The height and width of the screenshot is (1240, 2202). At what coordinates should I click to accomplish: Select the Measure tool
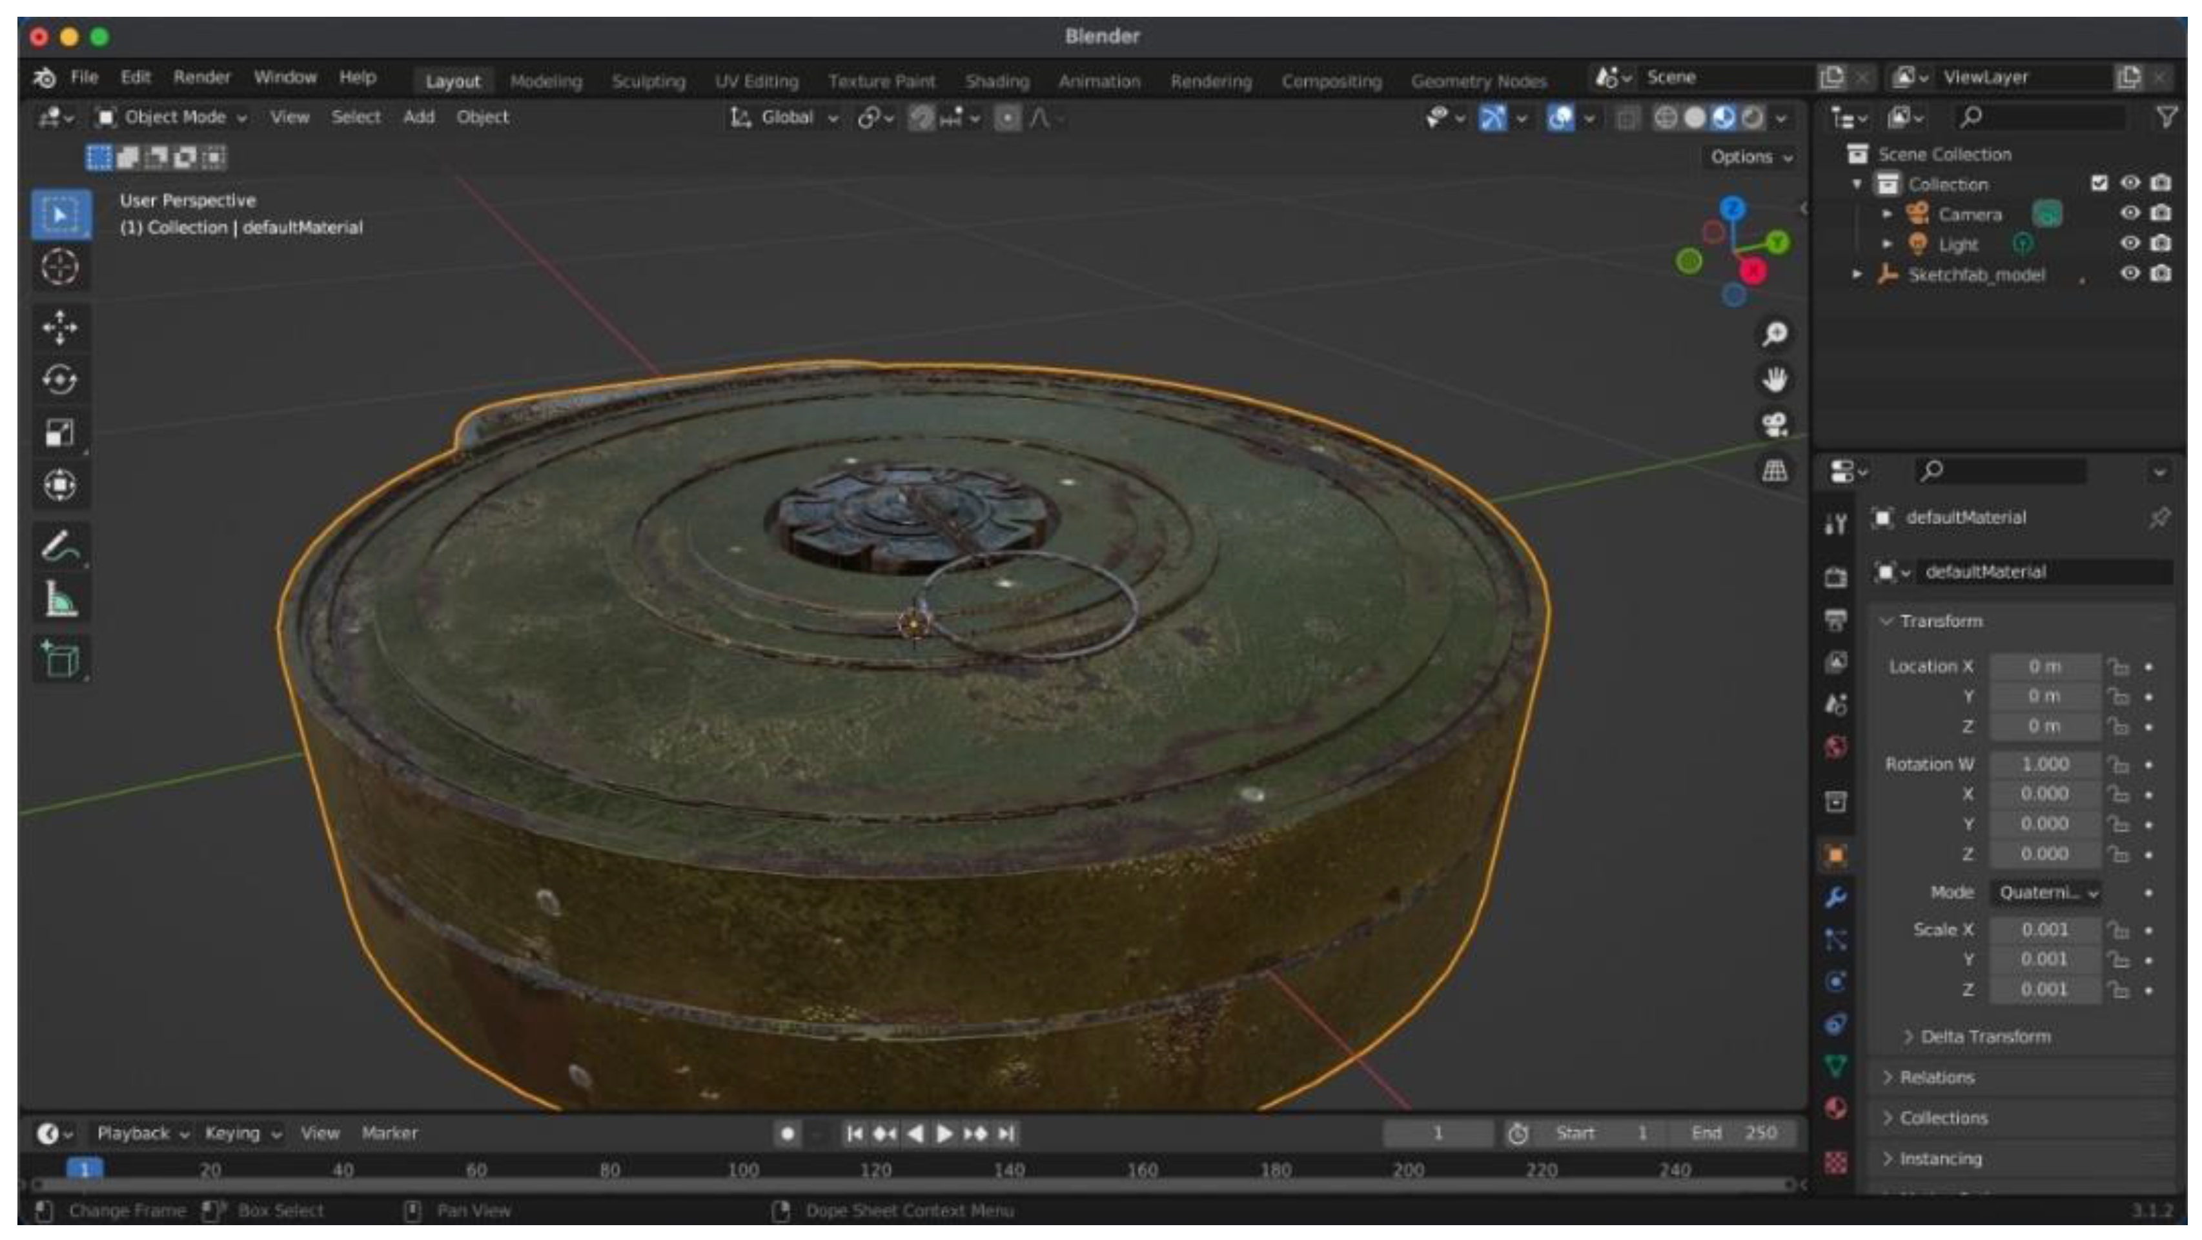point(60,599)
